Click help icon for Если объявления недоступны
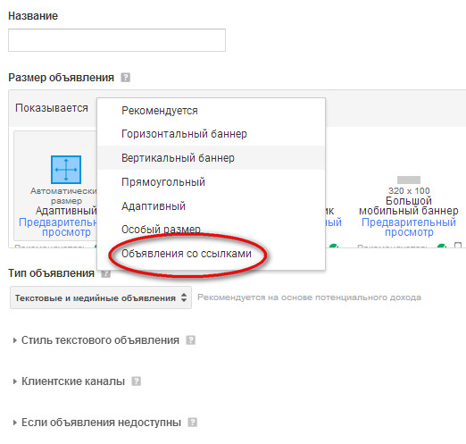Screen dimensions: 466x444 pyautogui.click(x=192, y=423)
